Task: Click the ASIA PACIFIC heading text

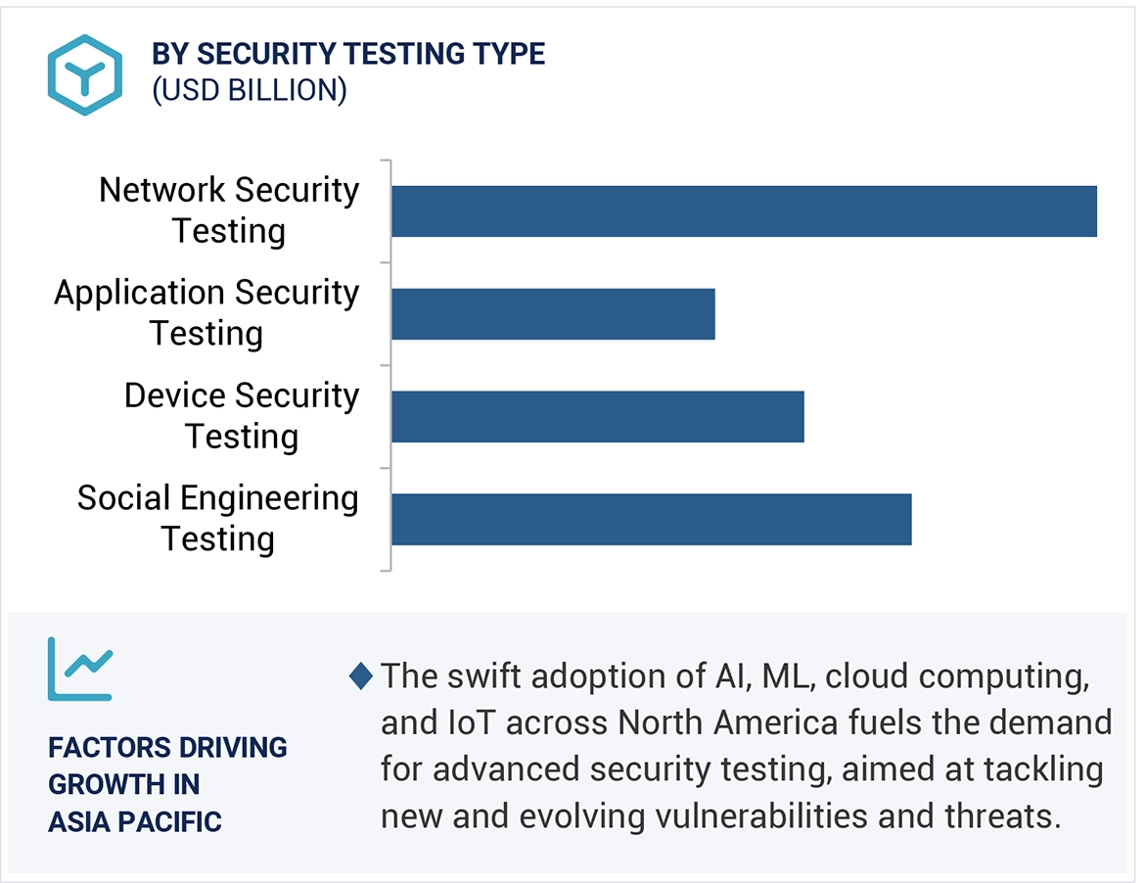Action: click(x=135, y=820)
